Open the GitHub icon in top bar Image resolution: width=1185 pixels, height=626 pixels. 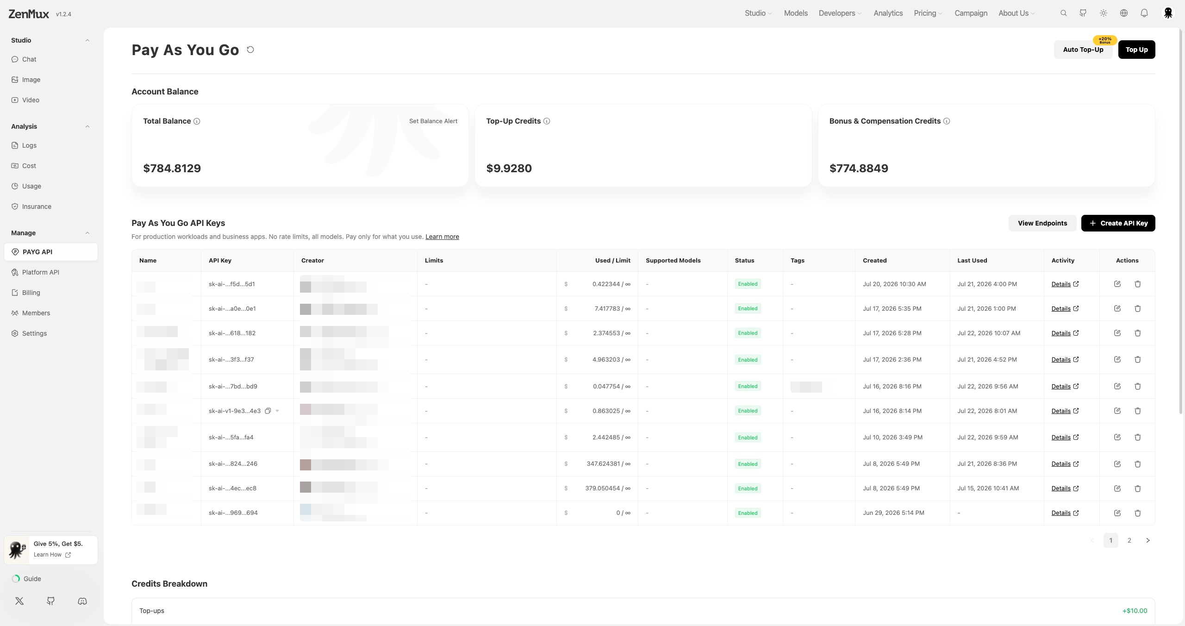[1083, 13]
